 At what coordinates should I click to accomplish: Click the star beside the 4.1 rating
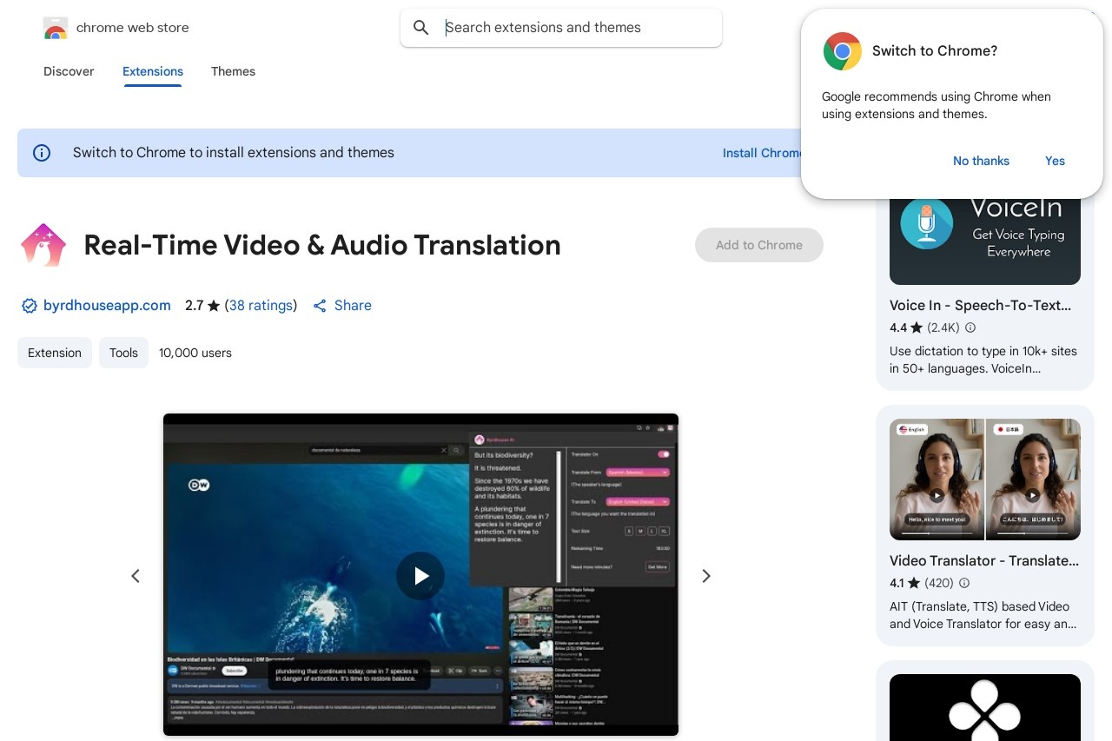click(x=914, y=584)
